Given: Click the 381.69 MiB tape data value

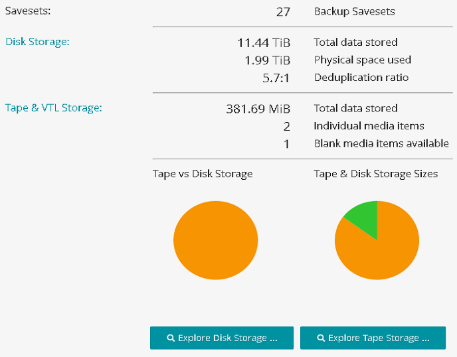Looking at the screenshot, I should click(258, 109).
